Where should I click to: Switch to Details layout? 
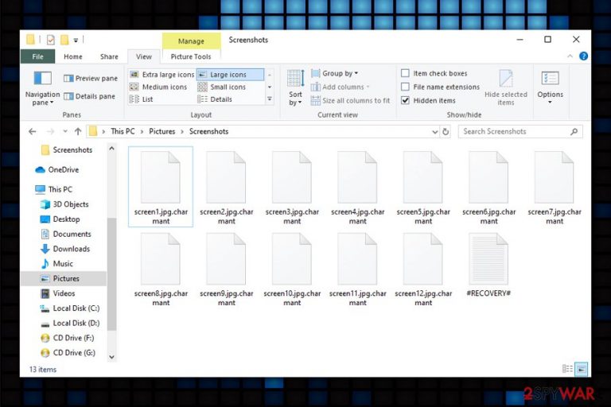[x=215, y=99]
